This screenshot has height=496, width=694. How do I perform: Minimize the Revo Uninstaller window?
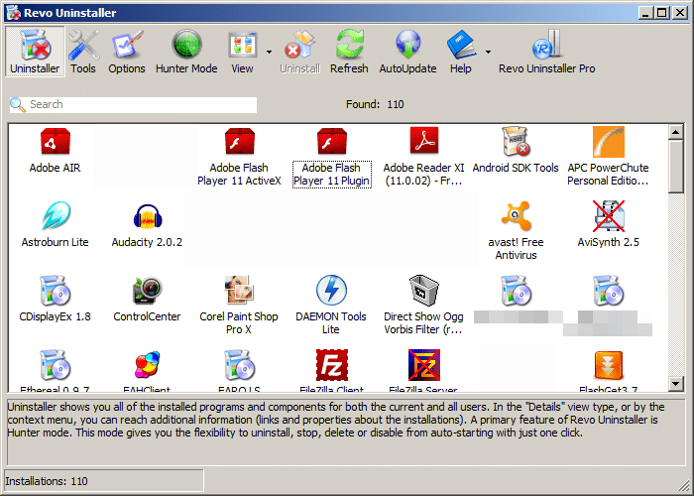645,12
